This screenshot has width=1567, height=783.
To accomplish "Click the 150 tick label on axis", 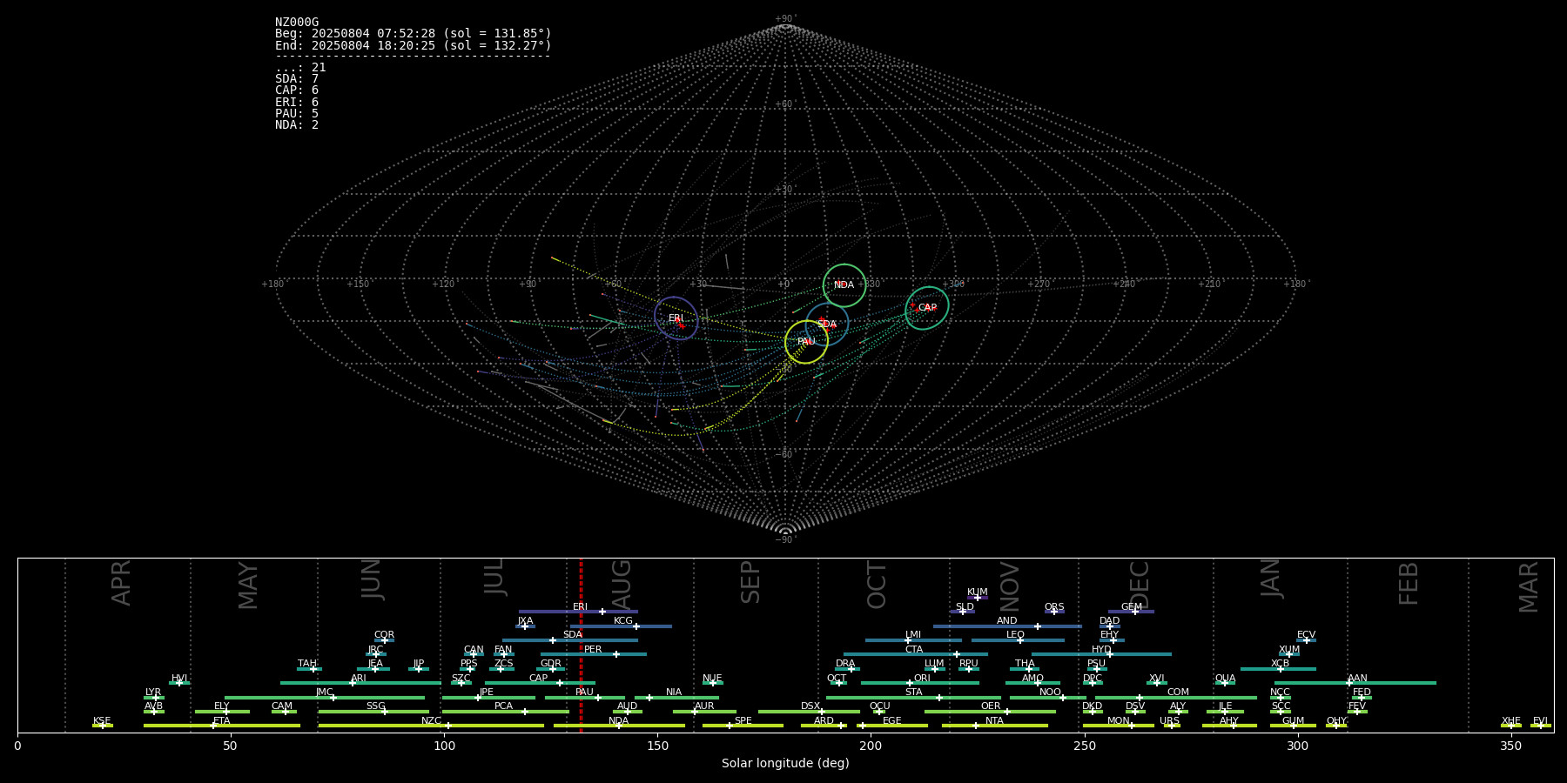I will click(657, 746).
